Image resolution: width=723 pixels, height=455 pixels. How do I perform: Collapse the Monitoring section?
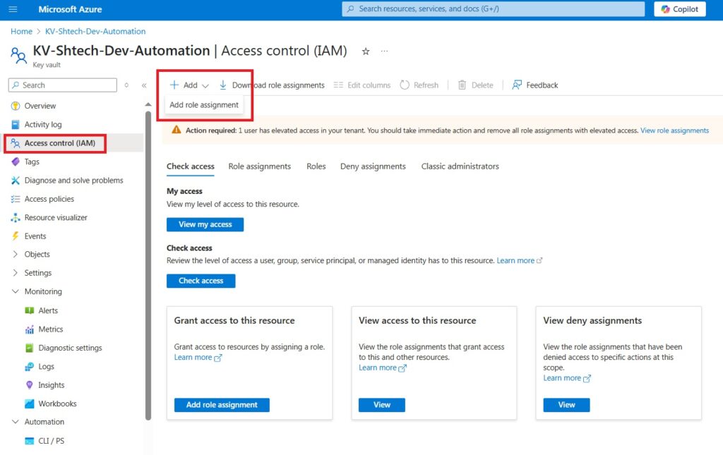(16, 291)
